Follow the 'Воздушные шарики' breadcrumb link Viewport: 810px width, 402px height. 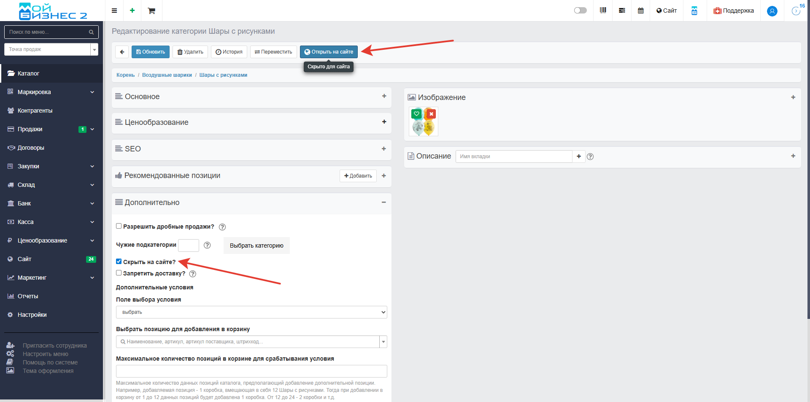(167, 75)
